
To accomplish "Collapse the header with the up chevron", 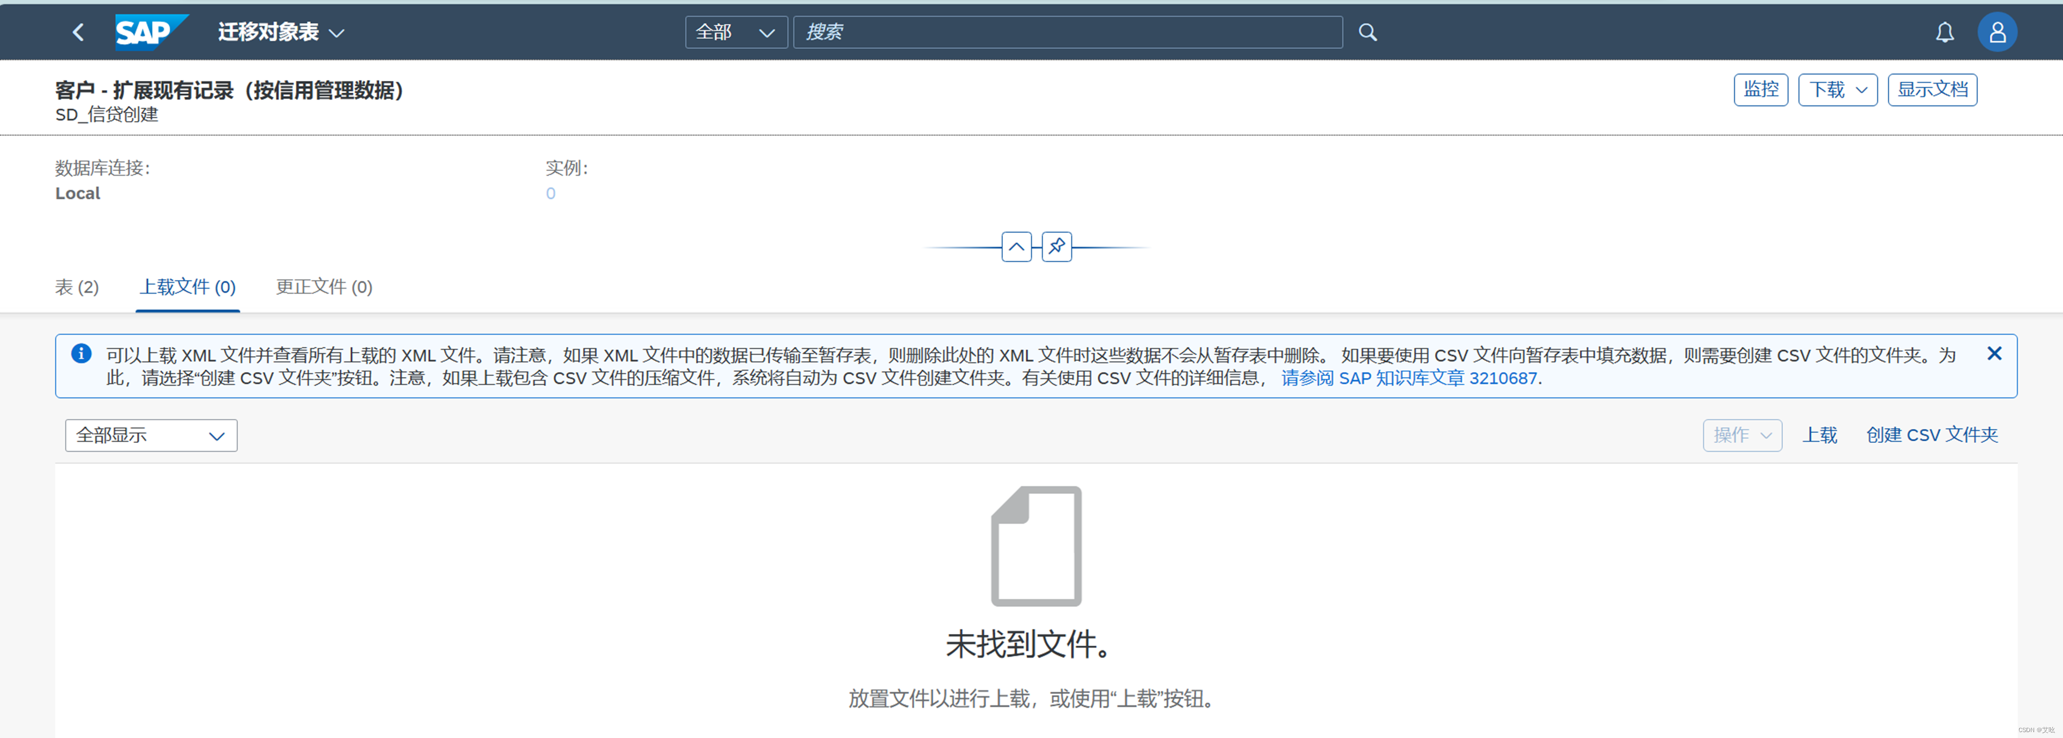I will pyautogui.click(x=1016, y=246).
